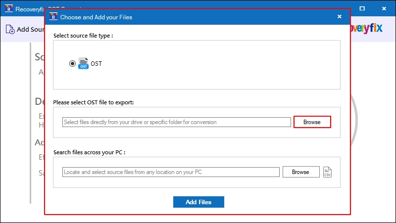Screen dimensions: 396x223
Task: Click Browse next to OST file field
Action: click(312, 122)
